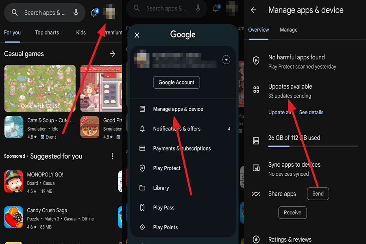
Task: Tap Payments & subscriptions card icon
Action: pyautogui.click(x=142, y=148)
